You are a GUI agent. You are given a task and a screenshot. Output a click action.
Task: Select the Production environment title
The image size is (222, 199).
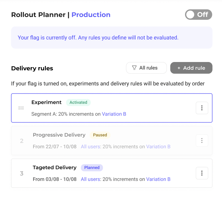[91, 15]
